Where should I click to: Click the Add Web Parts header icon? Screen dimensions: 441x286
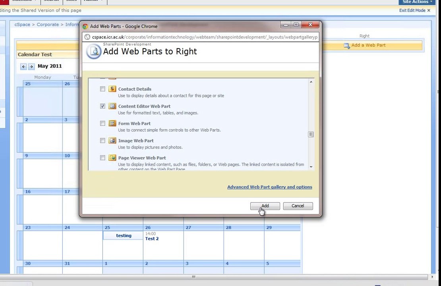click(x=94, y=52)
